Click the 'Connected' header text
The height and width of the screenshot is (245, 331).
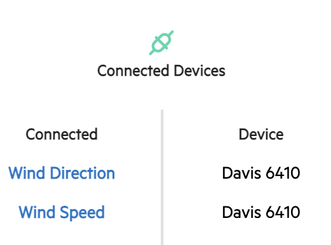point(61,134)
